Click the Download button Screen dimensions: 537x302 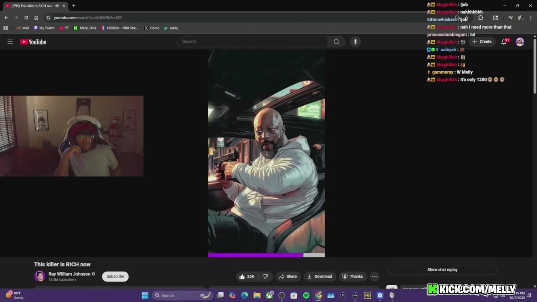click(x=320, y=276)
